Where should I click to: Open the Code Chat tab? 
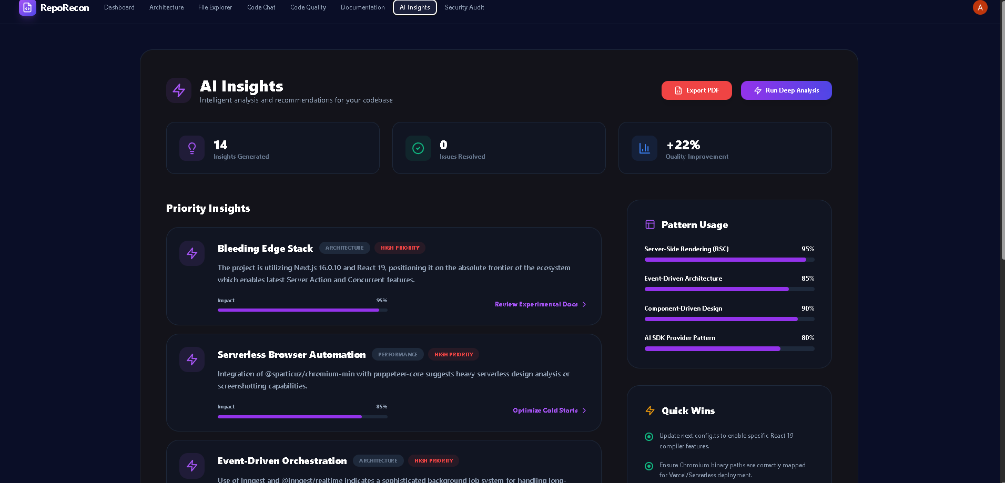tap(261, 7)
